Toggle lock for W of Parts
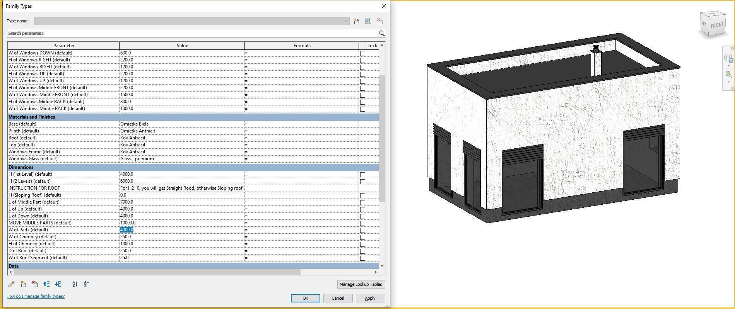This screenshot has width=735, height=309. coord(362,230)
